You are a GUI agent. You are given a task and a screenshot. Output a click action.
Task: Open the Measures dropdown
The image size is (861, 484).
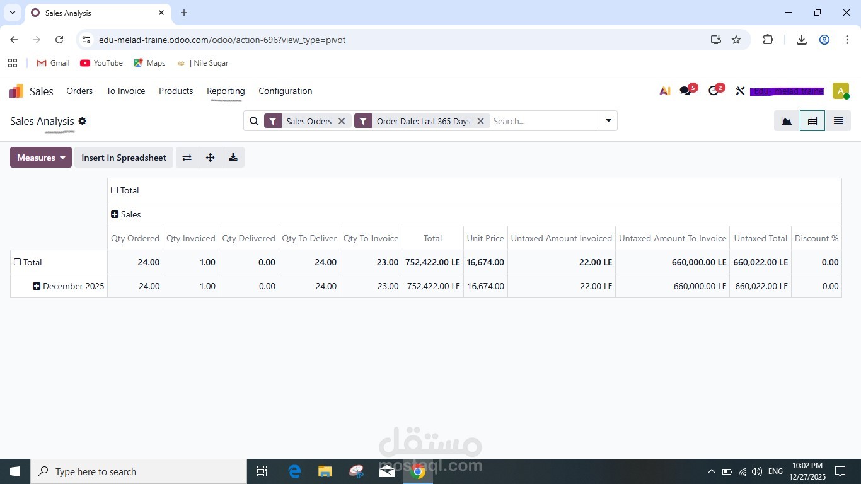(41, 158)
